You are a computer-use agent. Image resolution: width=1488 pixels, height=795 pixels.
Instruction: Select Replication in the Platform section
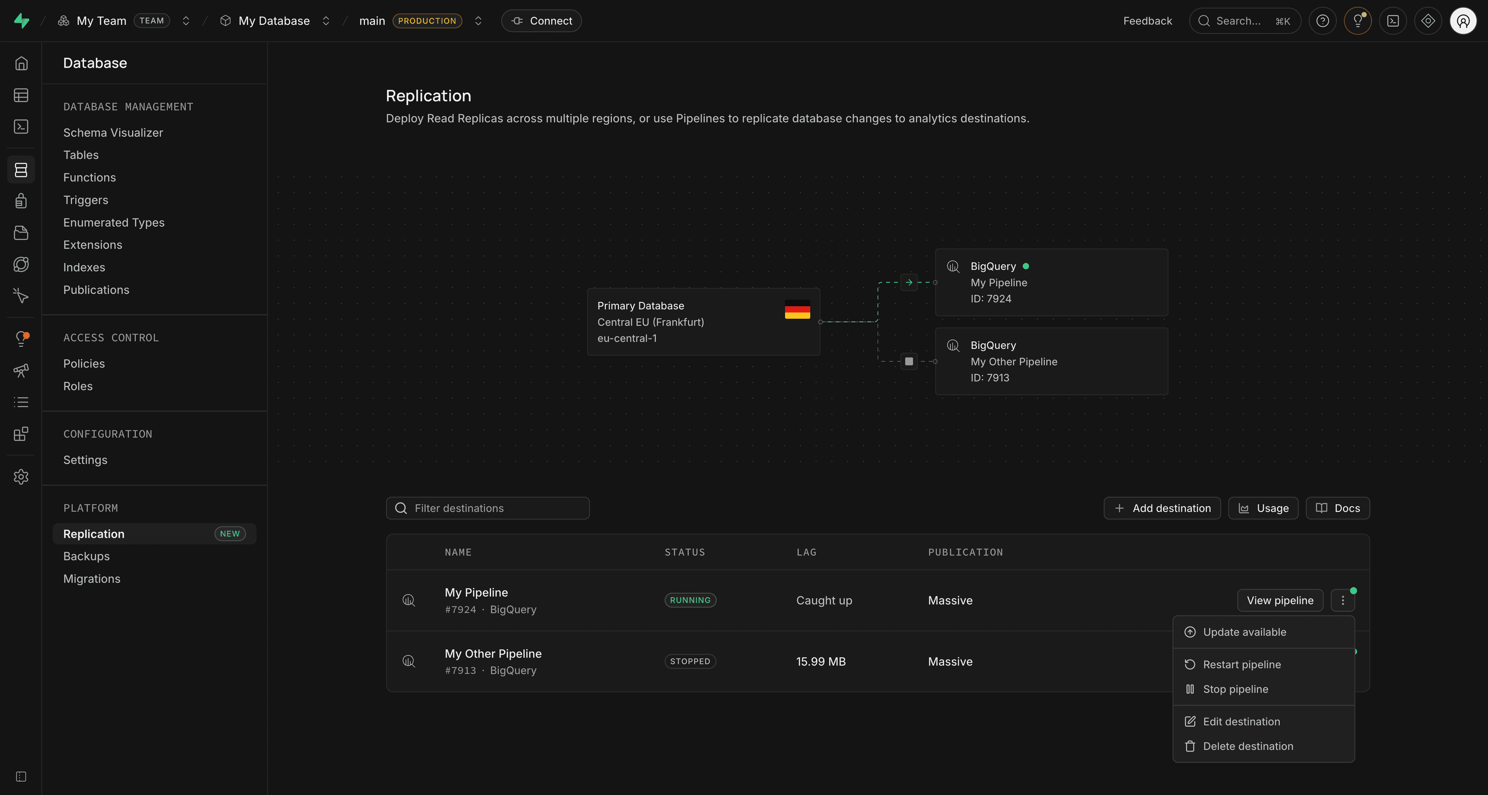pos(154,534)
